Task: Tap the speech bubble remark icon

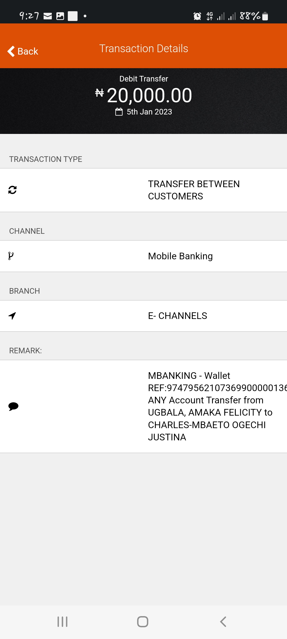Action: point(13,406)
